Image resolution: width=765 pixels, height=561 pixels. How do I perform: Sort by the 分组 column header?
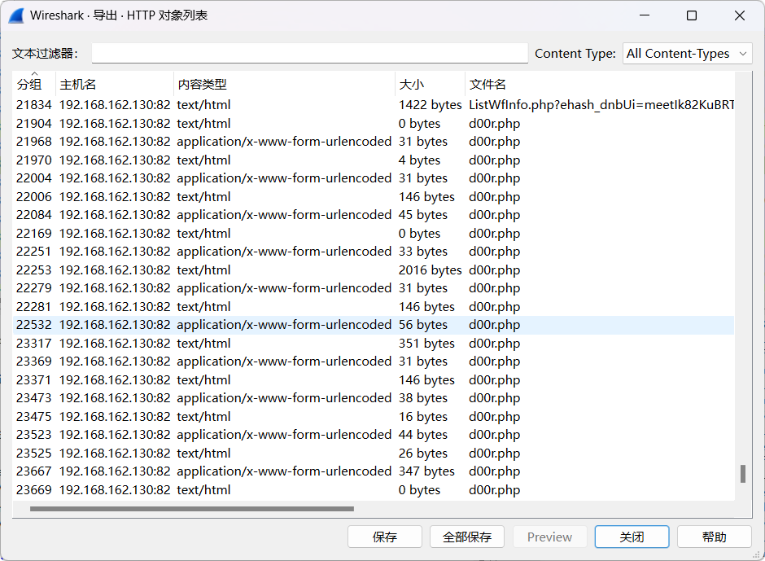point(34,85)
